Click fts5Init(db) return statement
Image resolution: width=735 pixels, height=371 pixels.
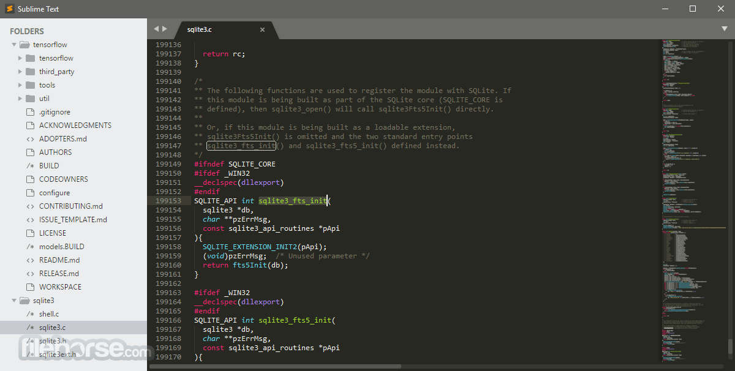click(x=245, y=265)
